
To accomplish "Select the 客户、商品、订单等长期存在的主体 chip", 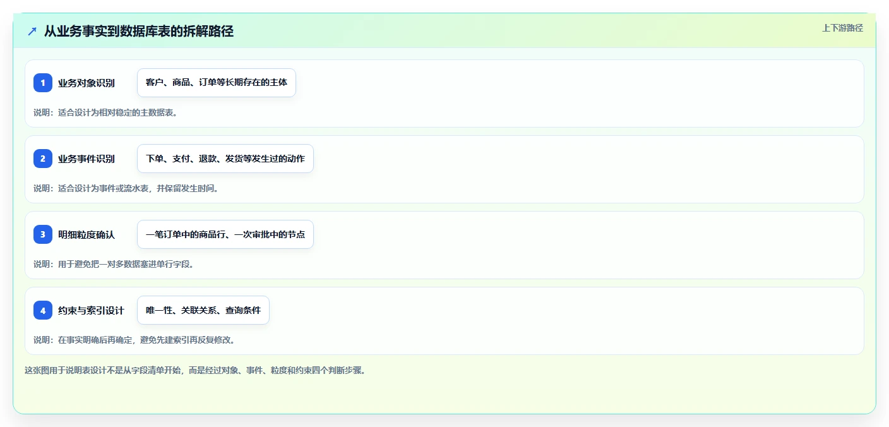I will pos(217,83).
